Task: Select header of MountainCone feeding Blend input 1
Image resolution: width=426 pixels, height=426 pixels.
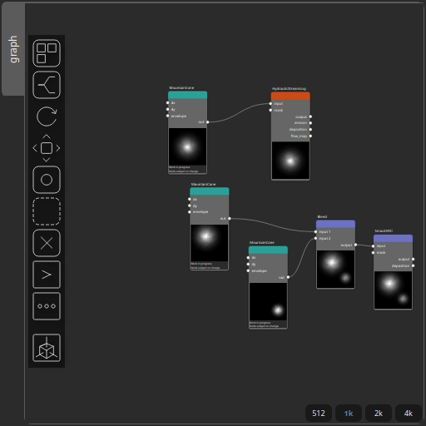Action: click(x=210, y=191)
